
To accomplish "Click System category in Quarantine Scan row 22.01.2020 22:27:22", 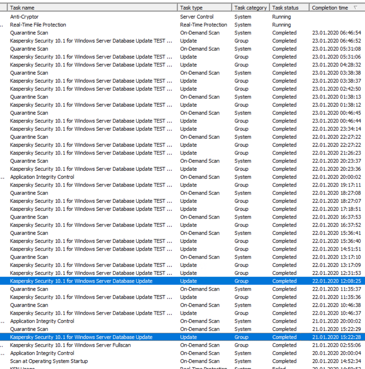I will click(x=243, y=137).
